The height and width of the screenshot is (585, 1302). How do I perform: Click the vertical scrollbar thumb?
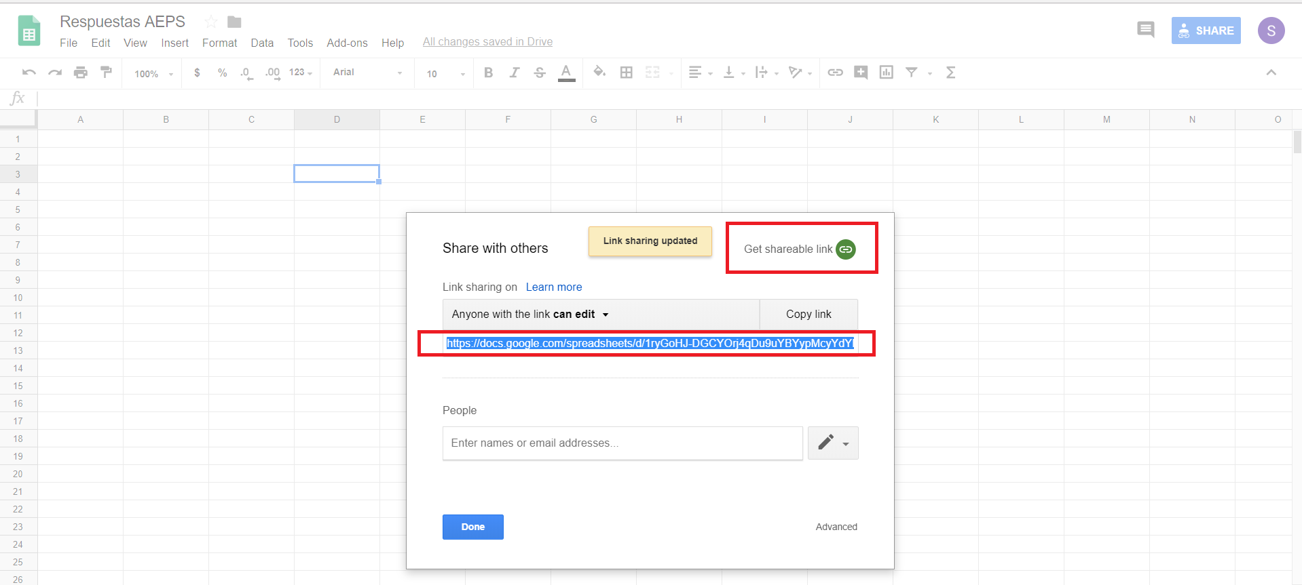pyautogui.click(x=1297, y=142)
